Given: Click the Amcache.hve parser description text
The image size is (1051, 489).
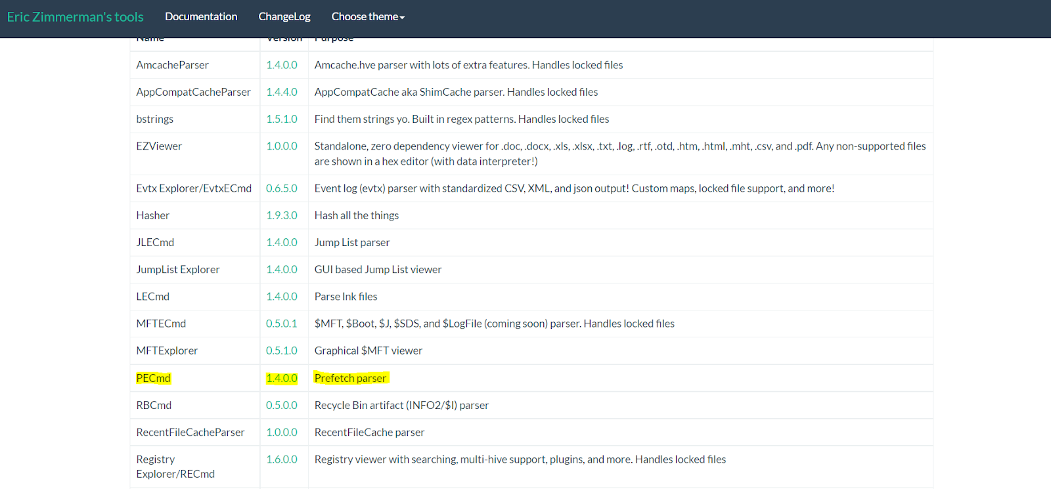Looking at the screenshot, I should pos(468,65).
